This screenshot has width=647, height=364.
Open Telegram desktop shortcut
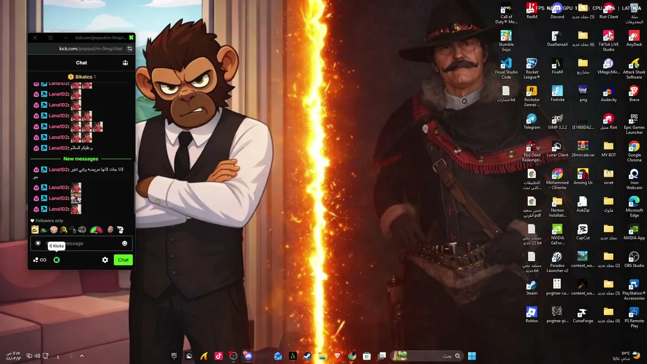(x=532, y=122)
